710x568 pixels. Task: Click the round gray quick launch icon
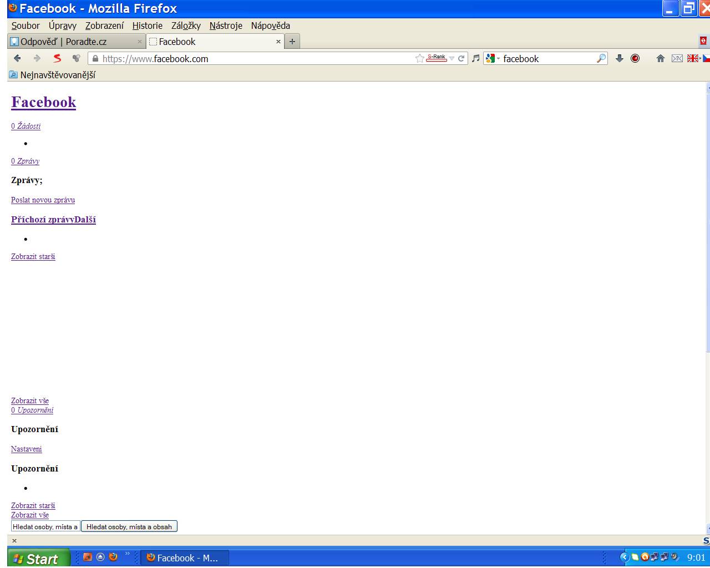[100, 557]
